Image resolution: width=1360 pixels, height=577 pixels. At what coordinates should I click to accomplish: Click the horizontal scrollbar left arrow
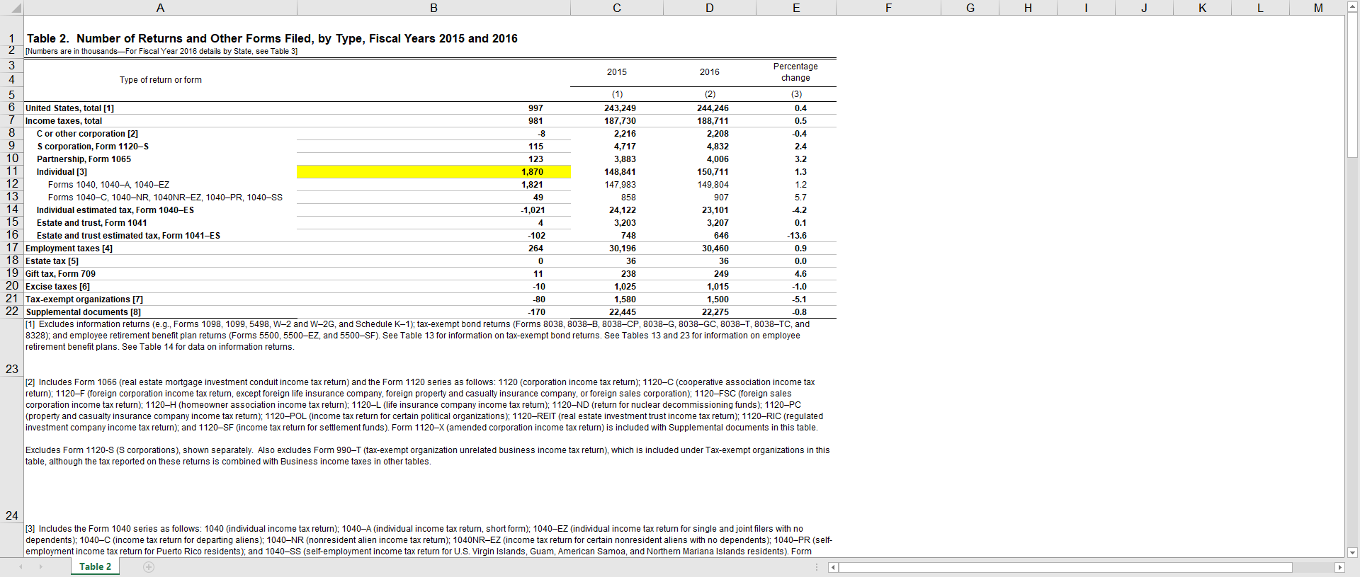[833, 567]
